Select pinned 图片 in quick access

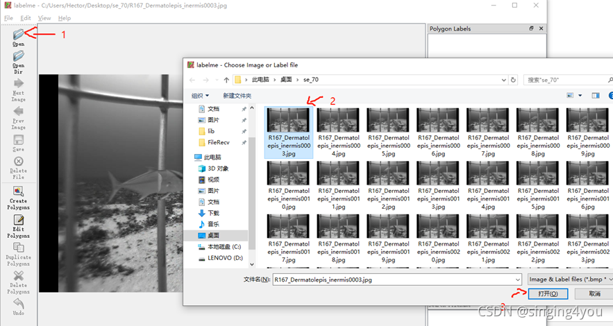(213, 120)
